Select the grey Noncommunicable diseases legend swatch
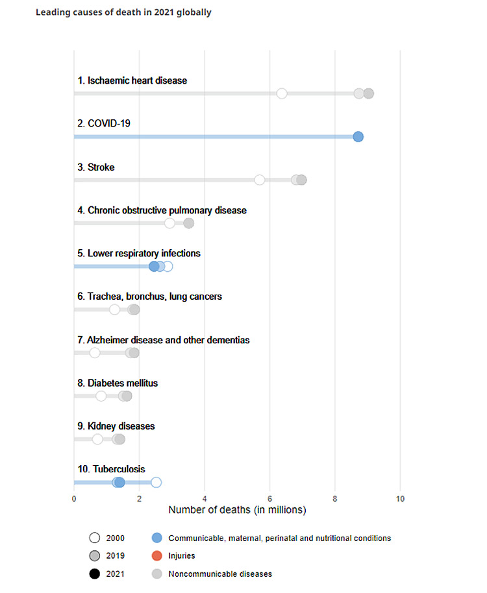Screen dimensions: 487x593 pos(156,574)
